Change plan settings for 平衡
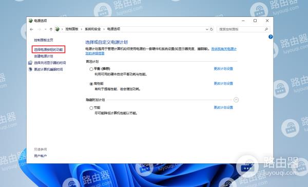This screenshot has width=308, height=187. pos(223,69)
